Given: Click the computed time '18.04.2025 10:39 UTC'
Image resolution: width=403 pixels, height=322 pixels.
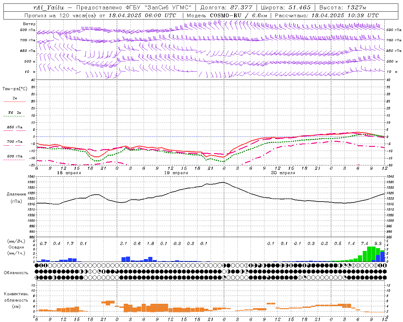Looking at the screenshot, I should (x=345, y=15).
